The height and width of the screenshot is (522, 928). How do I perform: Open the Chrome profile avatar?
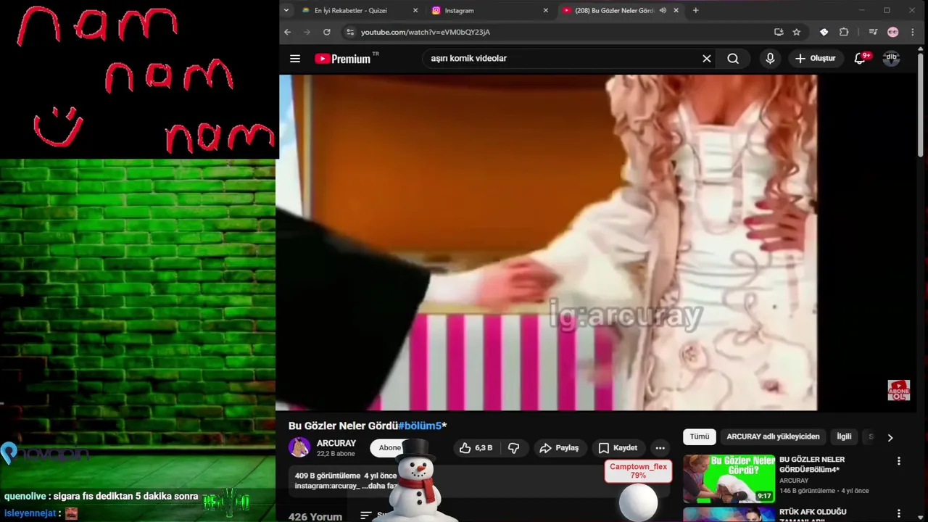click(893, 32)
